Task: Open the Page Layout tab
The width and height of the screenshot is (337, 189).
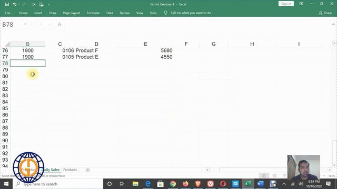Action: point(72,13)
